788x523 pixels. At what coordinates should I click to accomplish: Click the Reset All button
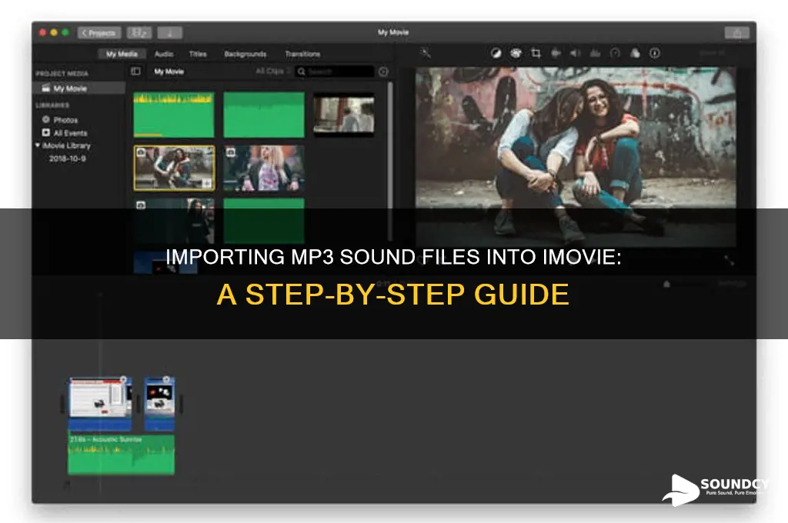point(712,53)
